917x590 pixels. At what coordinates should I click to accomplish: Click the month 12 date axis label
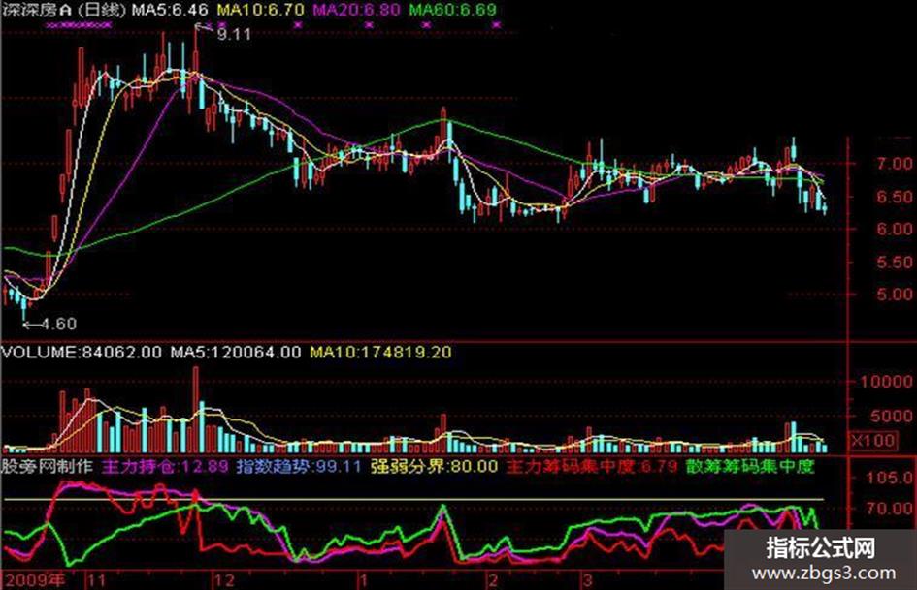[x=225, y=580]
